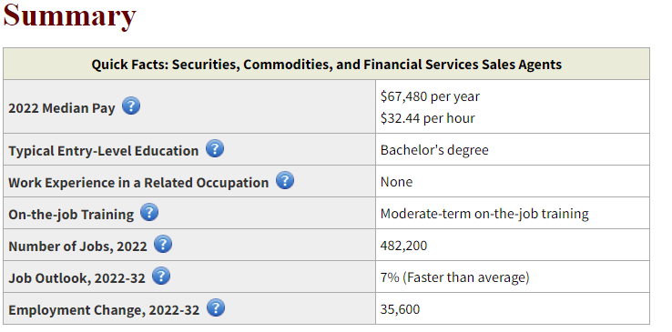Click the 35,600 employment change value
Screen dimensions: 672x332
(401, 309)
